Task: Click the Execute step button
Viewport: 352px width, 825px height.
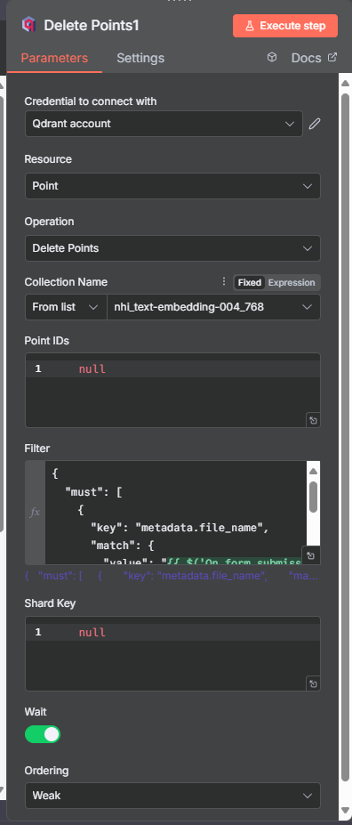Action: pyautogui.click(x=285, y=26)
